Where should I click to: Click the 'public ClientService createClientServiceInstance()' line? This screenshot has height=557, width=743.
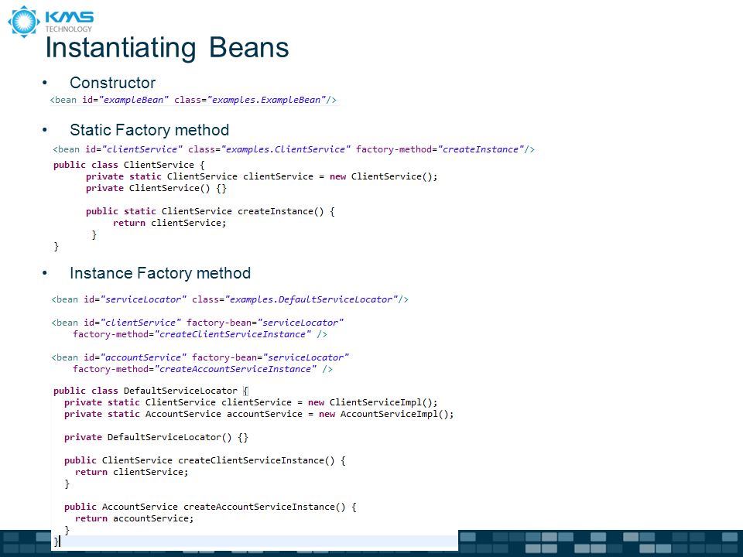205,460
